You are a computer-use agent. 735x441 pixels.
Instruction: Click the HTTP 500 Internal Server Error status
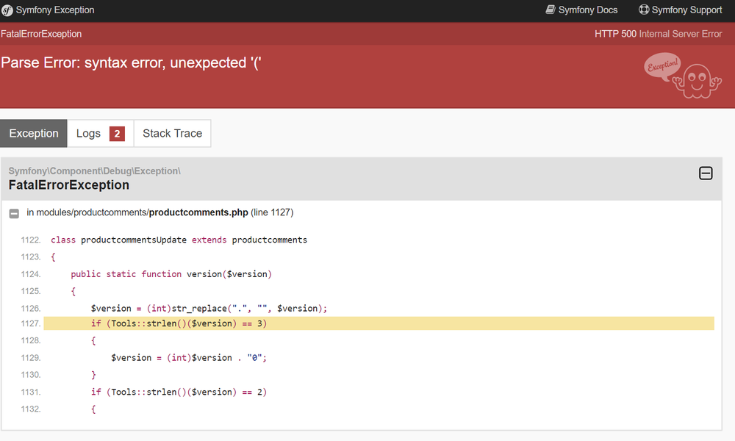(x=658, y=34)
